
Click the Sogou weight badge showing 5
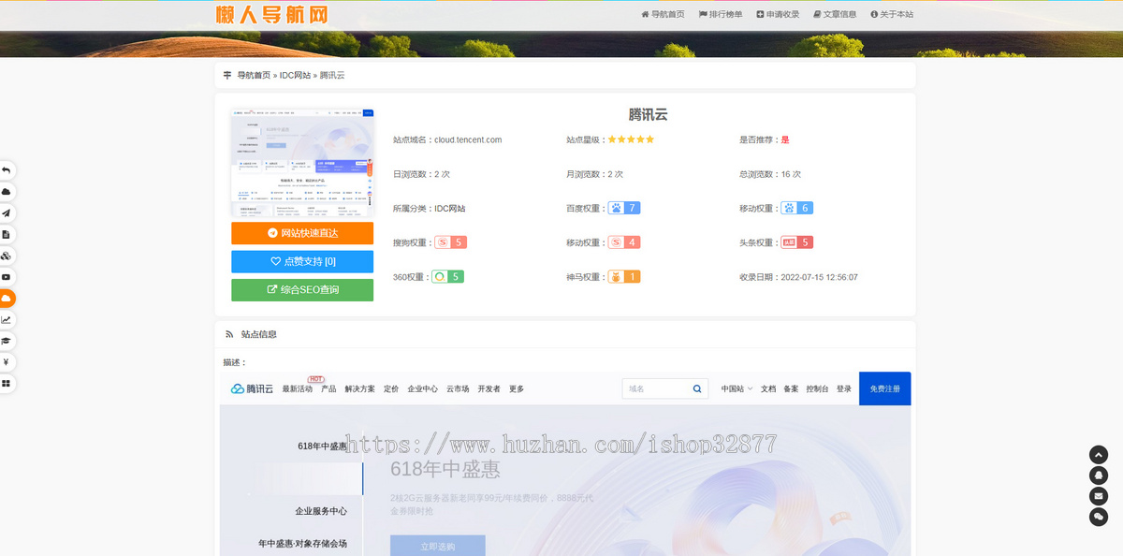coord(451,242)
